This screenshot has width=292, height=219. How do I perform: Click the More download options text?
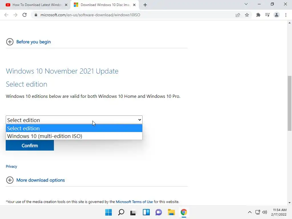pyautogui.click(x=40, y=180)
